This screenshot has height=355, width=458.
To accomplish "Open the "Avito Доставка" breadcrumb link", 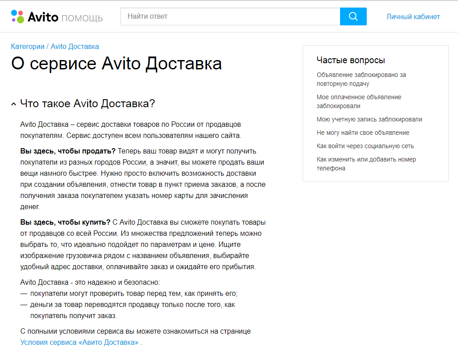I will [x=75, y=46].
